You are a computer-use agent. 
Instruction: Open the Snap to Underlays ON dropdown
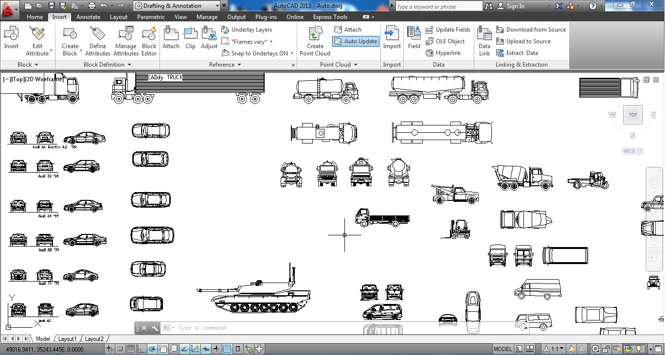[258, 53]
